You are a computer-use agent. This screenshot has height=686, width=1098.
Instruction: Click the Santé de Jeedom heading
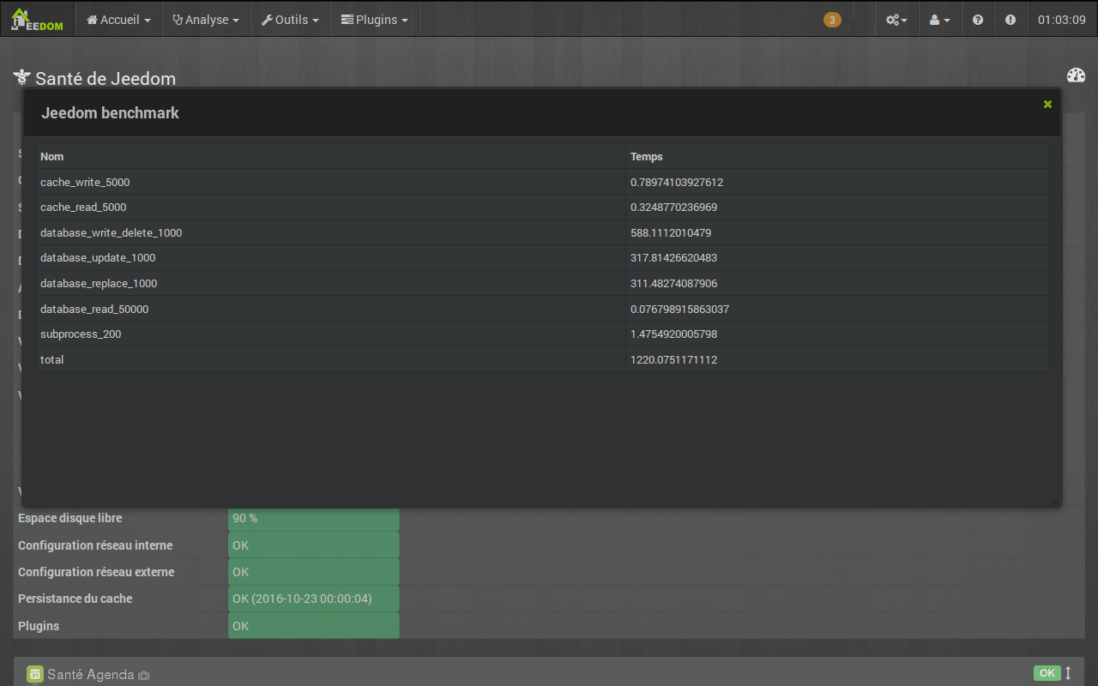pos(106,79)
